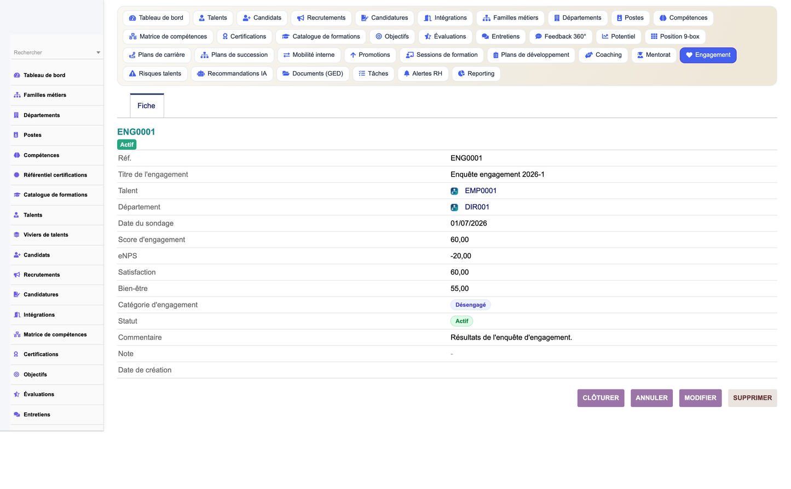Click the pie chart icon for Reporting
This screenshot has width=791, height=489.
[x=461, y=74]
